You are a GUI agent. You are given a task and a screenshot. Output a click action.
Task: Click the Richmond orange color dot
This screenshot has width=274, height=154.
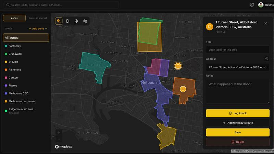click(6, 70)
